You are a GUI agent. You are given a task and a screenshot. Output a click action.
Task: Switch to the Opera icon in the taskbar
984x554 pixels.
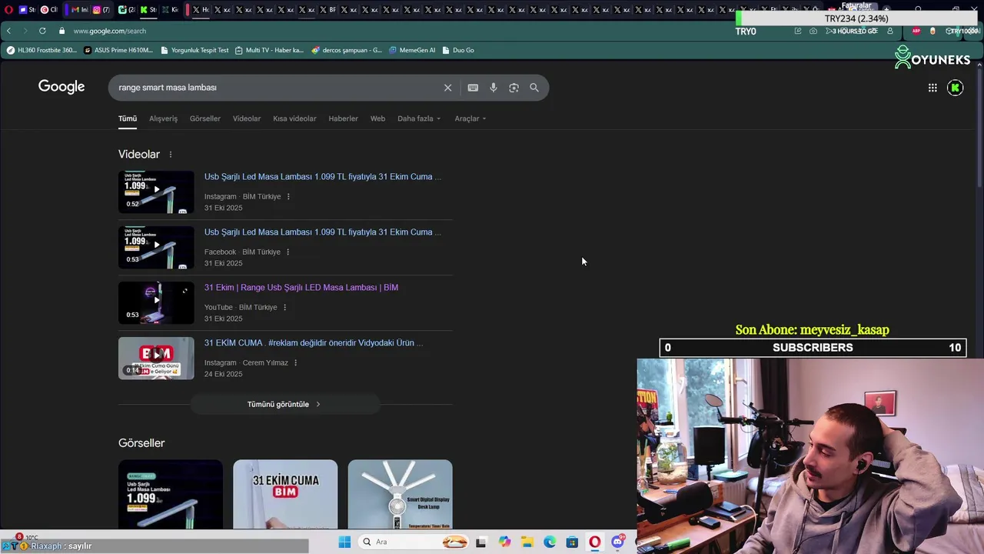pyautogui.click(x=594, y=542)
